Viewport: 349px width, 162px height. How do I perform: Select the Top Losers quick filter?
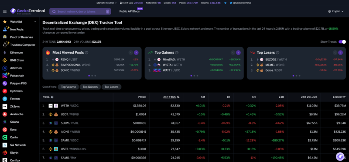point(112,87)
